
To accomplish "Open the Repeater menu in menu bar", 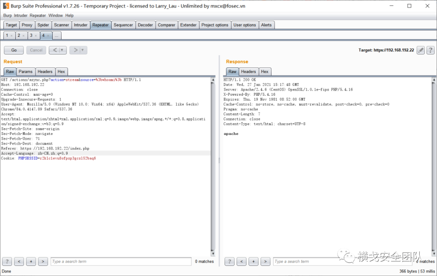I will pyautogui.click(x=38, y=16).
